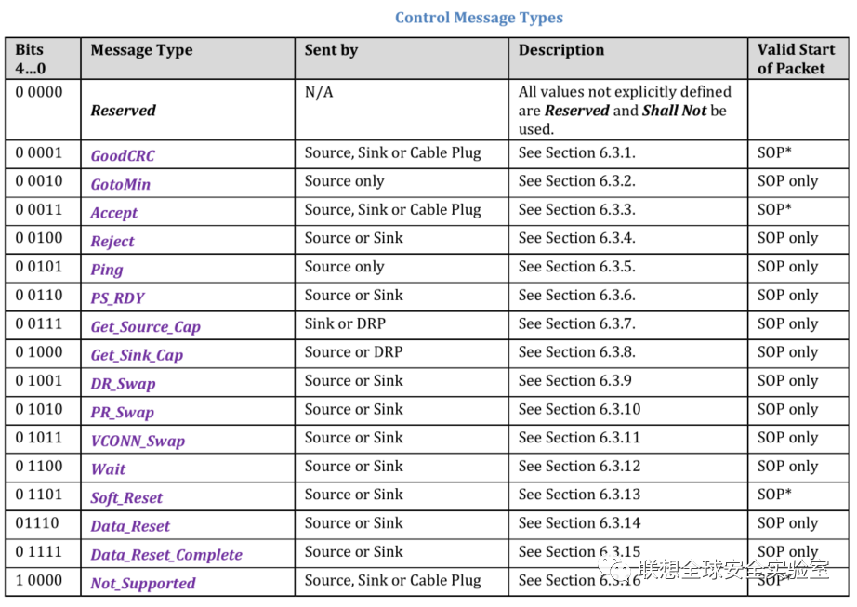The width and height of the screenshot is (857, 607).
Task: Open the Get_Sink_Cap link
Action: [x=137, y=355]
